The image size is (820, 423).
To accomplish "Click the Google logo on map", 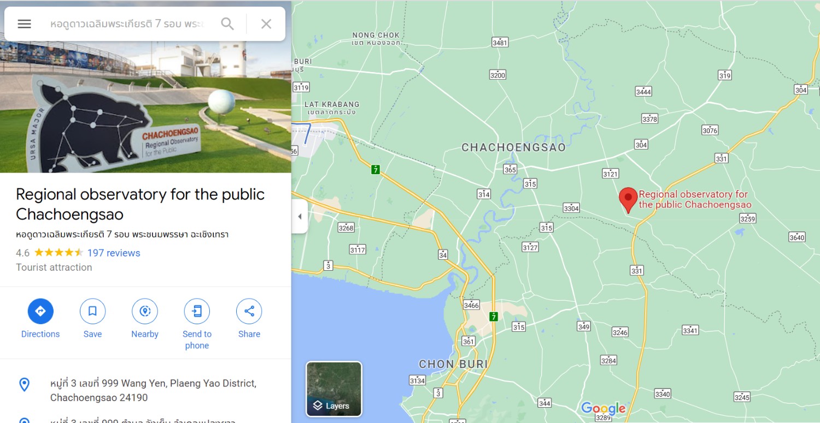I will (604, 409).
